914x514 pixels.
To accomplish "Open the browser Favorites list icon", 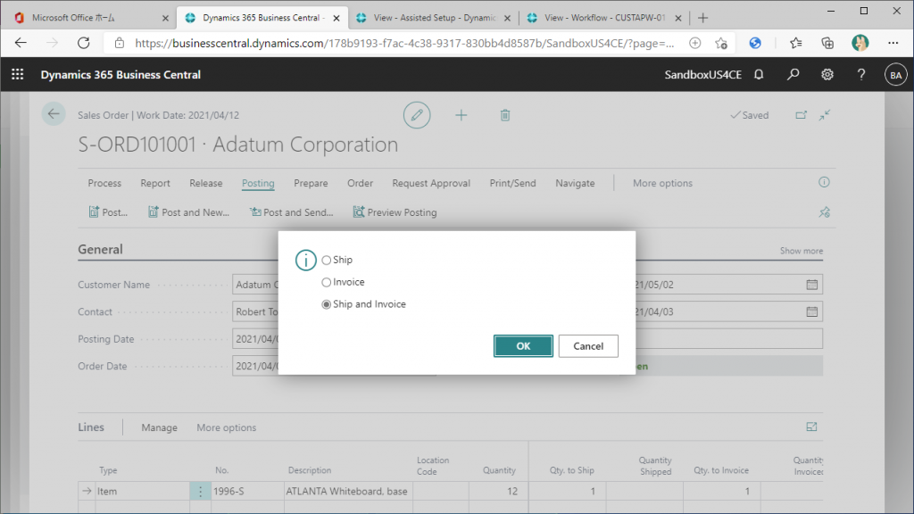I will pos(795,43).
